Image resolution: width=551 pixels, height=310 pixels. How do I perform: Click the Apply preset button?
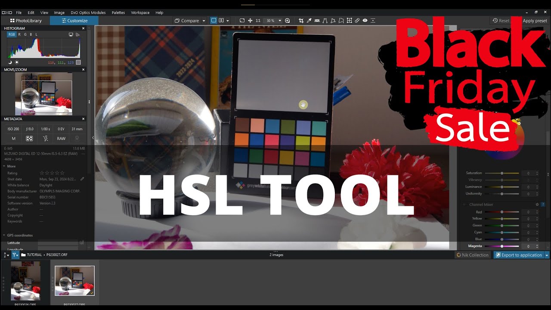(535, 21)
